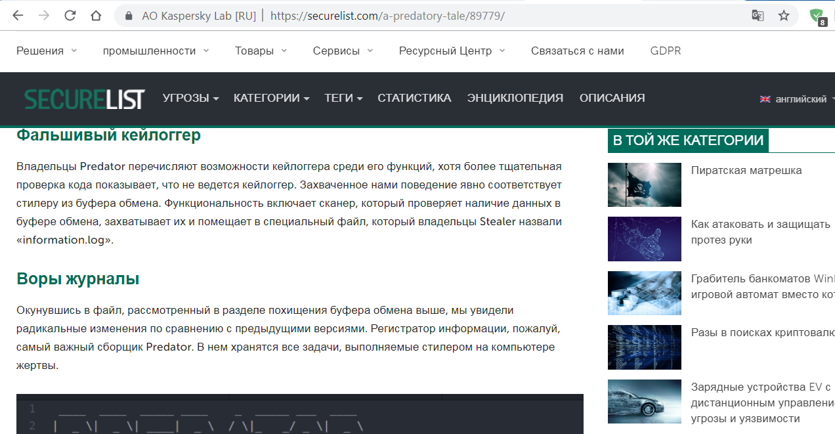Viewport: 835px width, 434px height.
Task: Open Зарядные устройства EV article link
Action: tap(761, 402)
